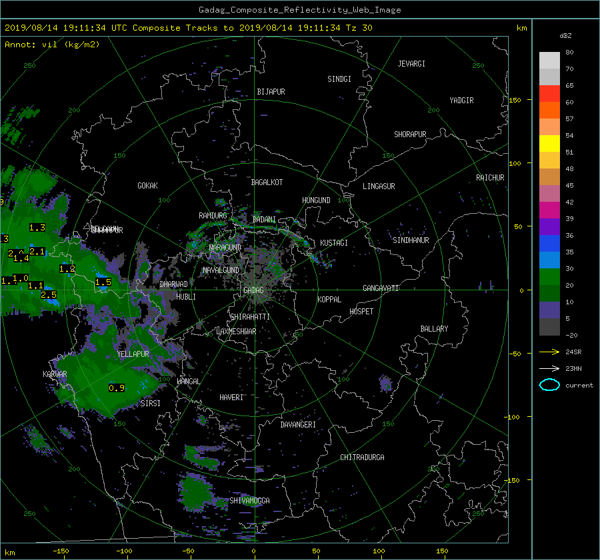Click the GANGAVATI city label
Viewport: 600px width, 560px height.
point(381,288)
